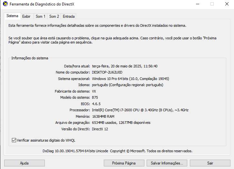Viewport: 234px width, 169px height.
Task: Switch to the Sistema tab
Action: (x=12, y=16)
